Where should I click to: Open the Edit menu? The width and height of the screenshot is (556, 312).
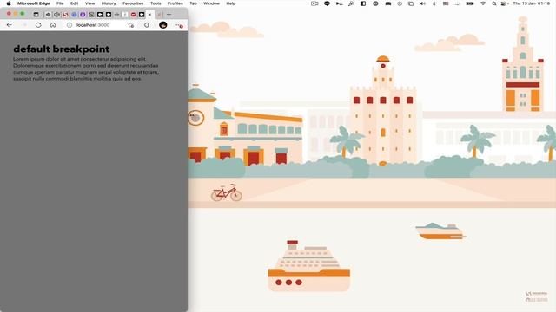click(x=74, y=3)
